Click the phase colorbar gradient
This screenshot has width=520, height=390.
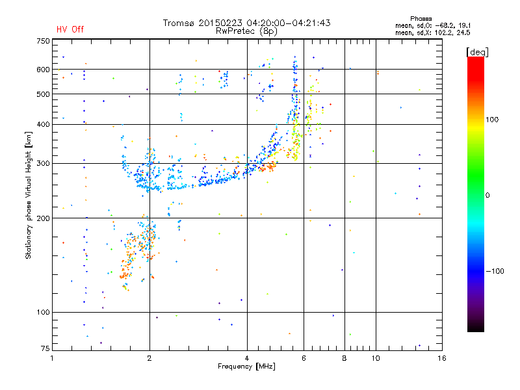(476, 194)
